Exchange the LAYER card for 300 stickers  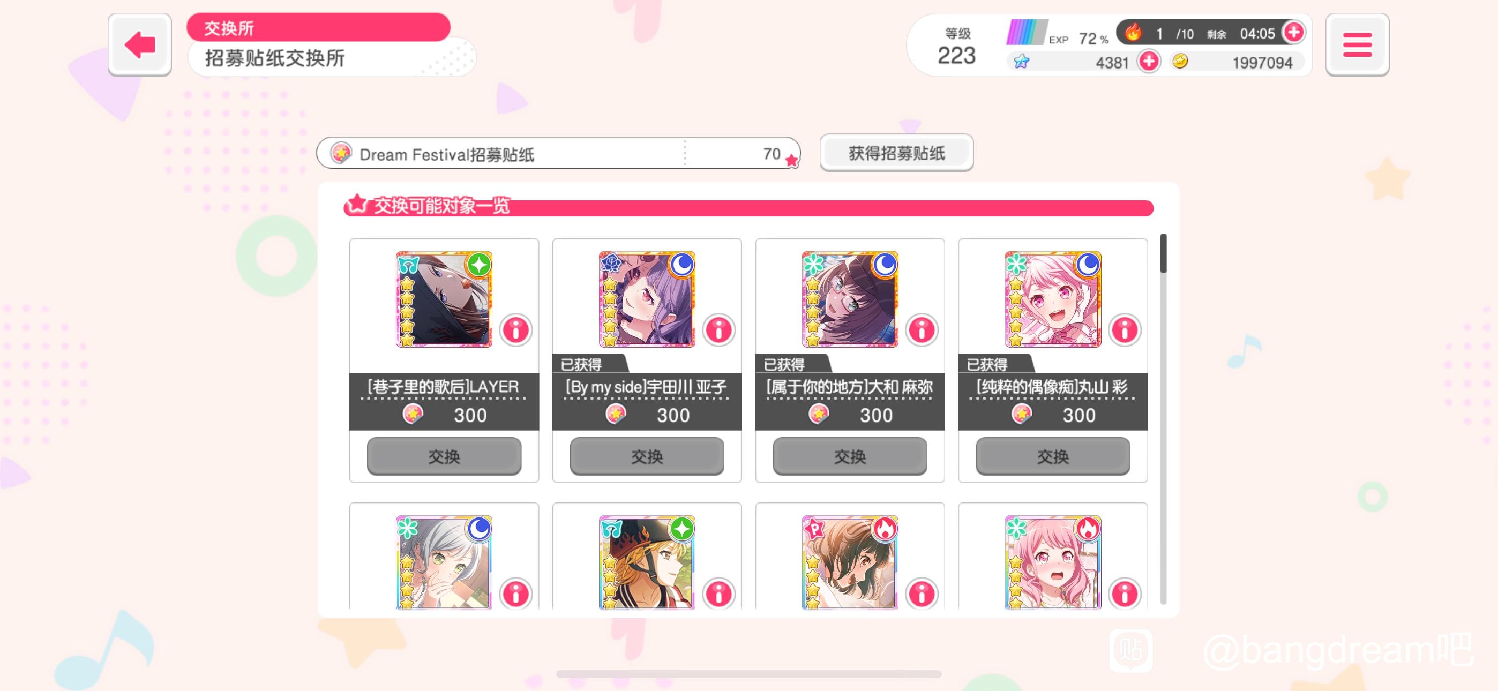444,456
